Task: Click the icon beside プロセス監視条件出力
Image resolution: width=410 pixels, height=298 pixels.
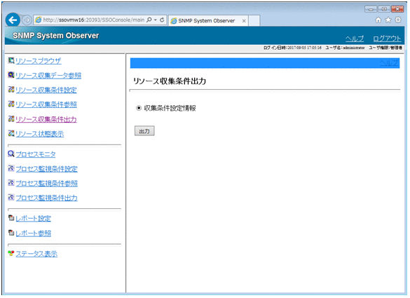Action: click(x=11, y=197)
